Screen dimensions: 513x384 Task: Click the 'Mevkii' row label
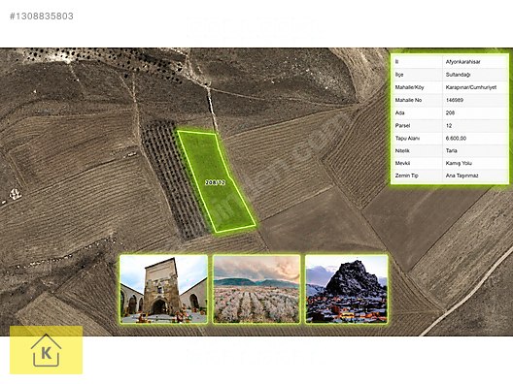[402, 163]
